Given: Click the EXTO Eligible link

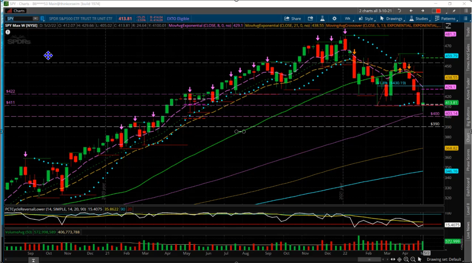Looking at the screenshot, I should tap(178, 19).
